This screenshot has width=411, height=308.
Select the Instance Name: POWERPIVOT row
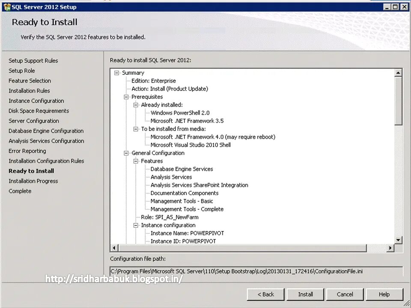[x=187, y=234]
